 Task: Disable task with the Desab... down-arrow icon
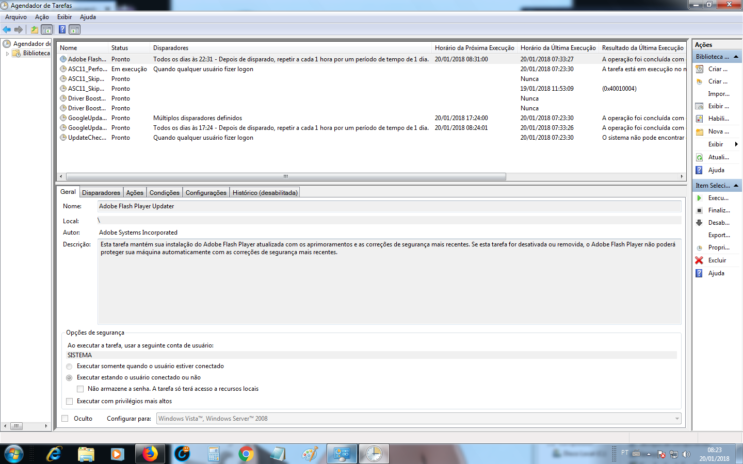700,223
